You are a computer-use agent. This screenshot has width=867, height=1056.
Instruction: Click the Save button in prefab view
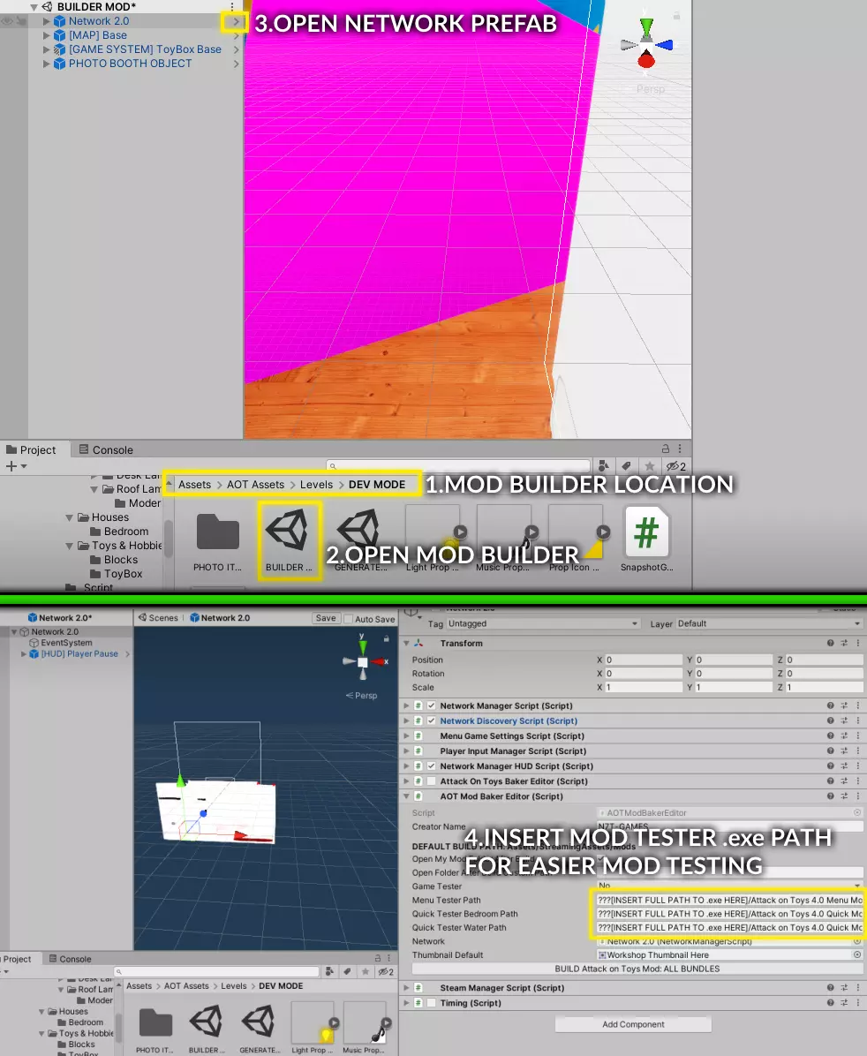(326, 618)
